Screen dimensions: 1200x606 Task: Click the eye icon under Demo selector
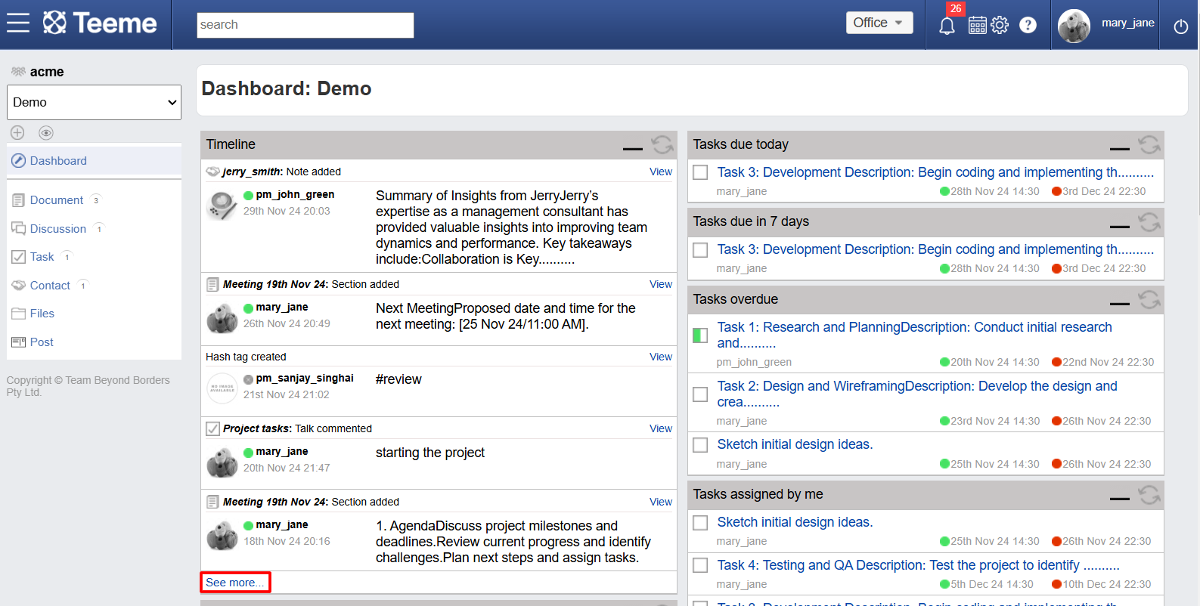pos(46,133)
